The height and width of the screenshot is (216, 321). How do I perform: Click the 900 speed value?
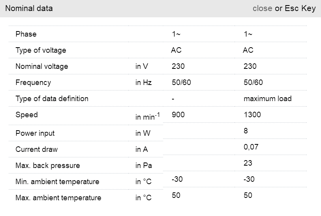click(x=178, y=115)
